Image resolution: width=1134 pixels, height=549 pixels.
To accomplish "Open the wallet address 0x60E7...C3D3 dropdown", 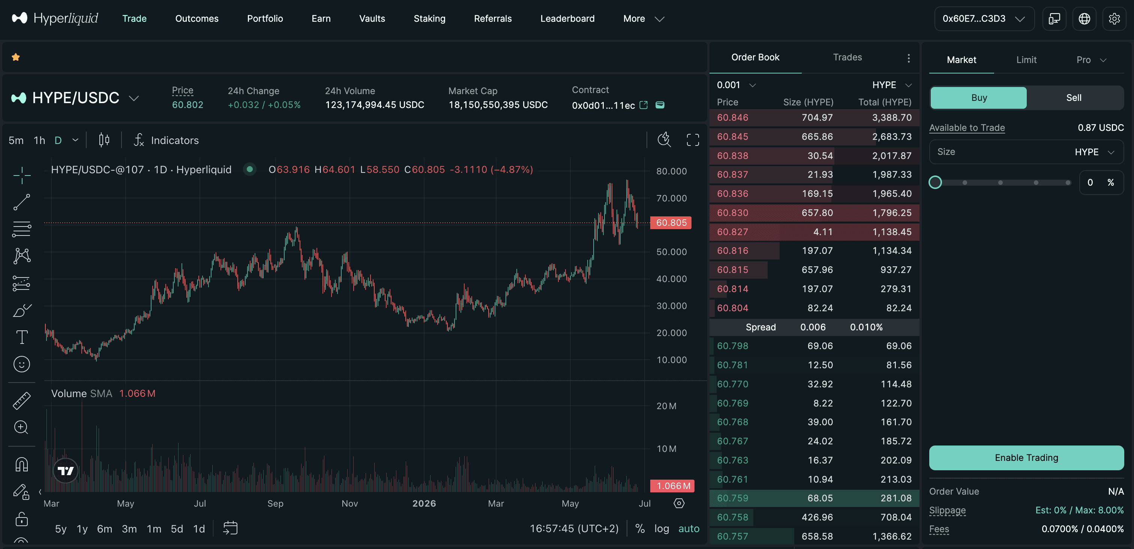I will 984,18.
